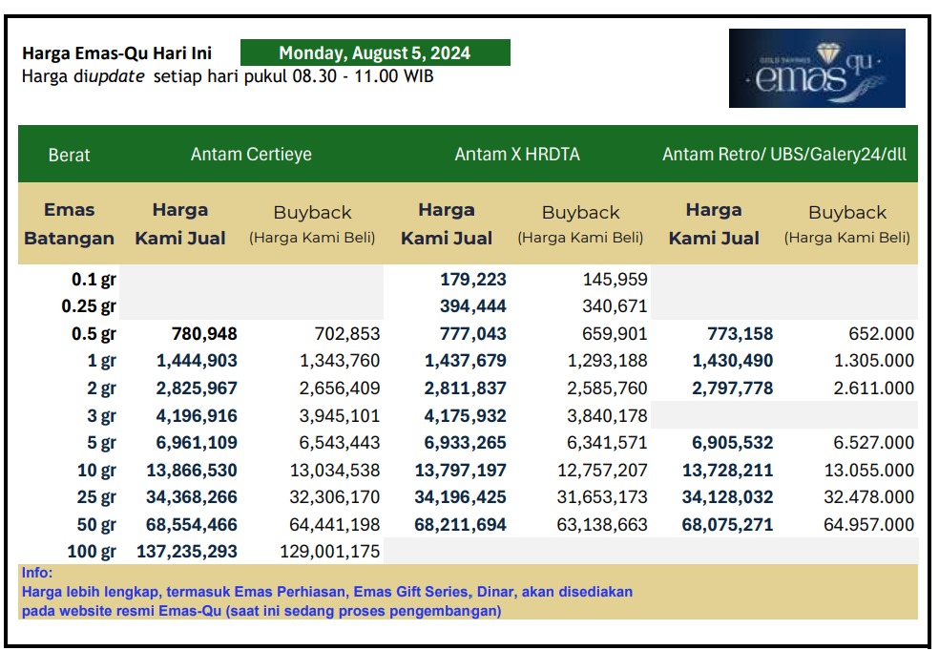Viewport: 939px width, 651px height.
Task: Click the Berat column header
Action: click(x=69, y=156)
